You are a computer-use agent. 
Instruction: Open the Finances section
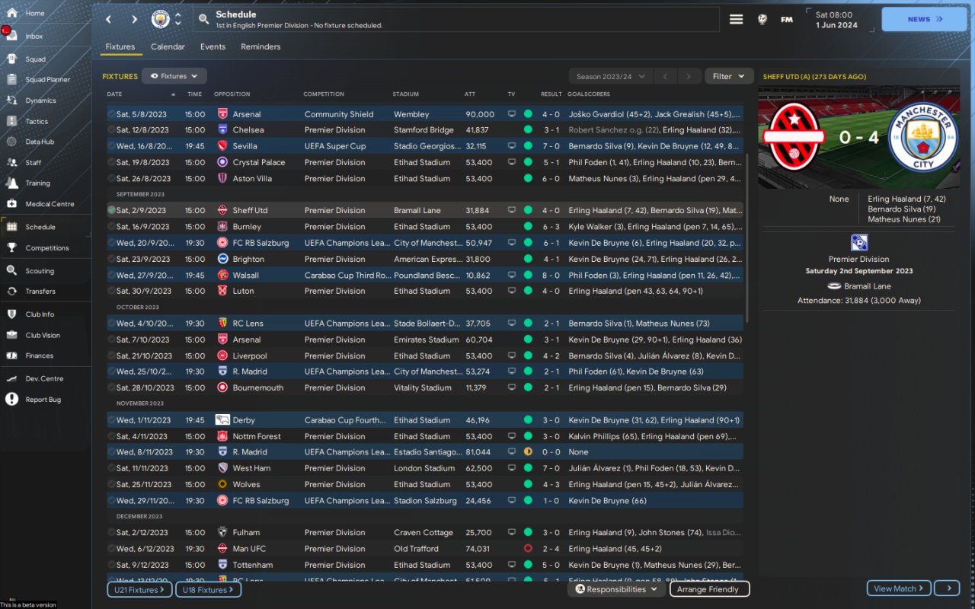(40, 356)
